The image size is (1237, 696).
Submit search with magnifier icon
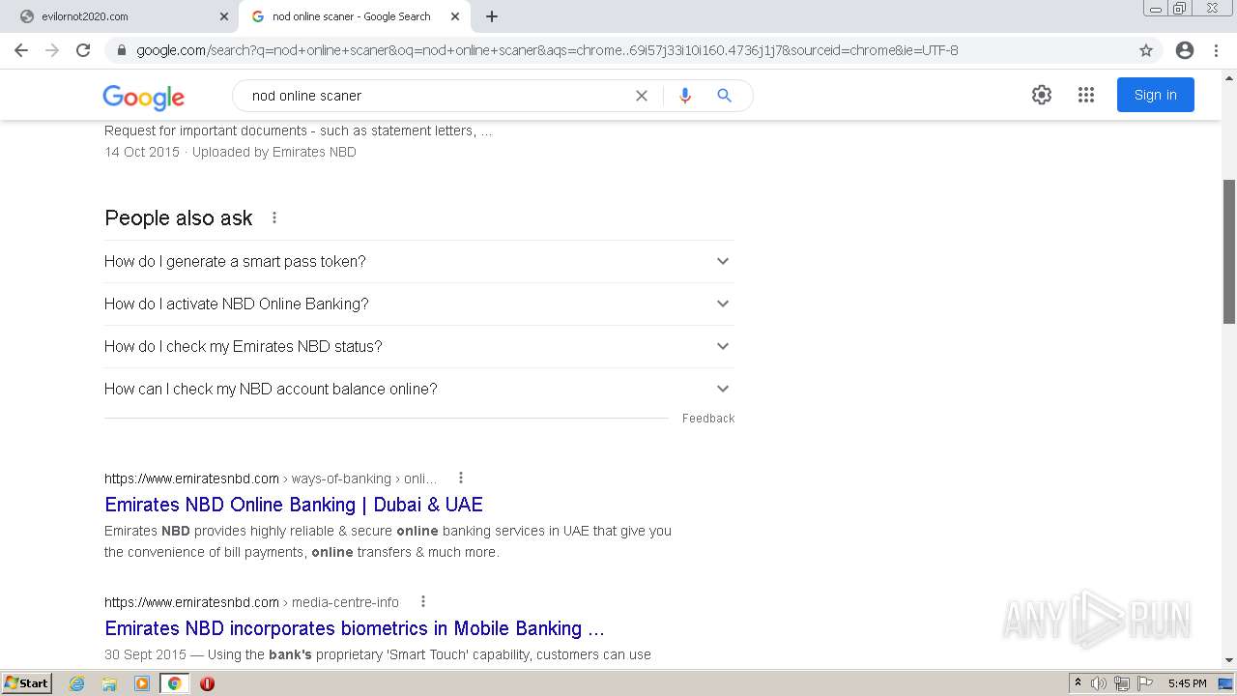click(x=724, y=96)
